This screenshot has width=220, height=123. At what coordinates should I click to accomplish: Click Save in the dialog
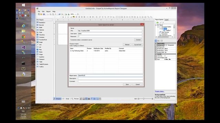(127, 84)
